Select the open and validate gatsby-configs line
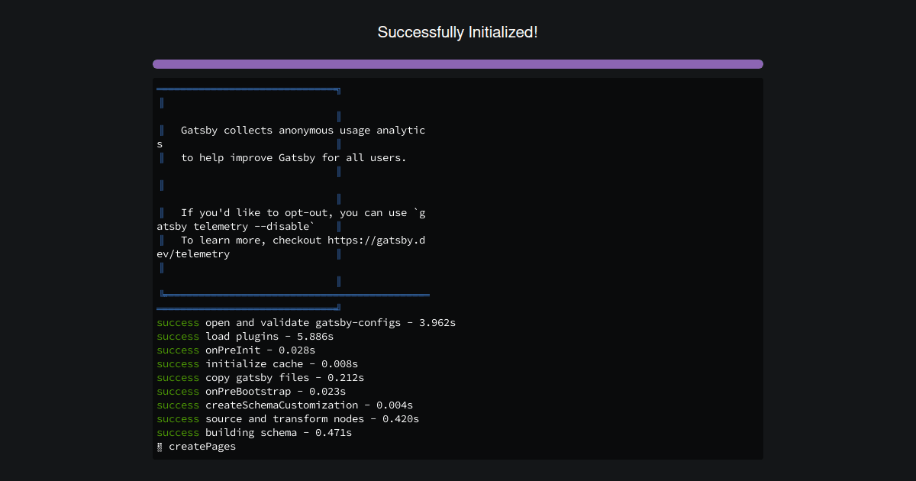The image size is (916, 481). pos(305,322)
